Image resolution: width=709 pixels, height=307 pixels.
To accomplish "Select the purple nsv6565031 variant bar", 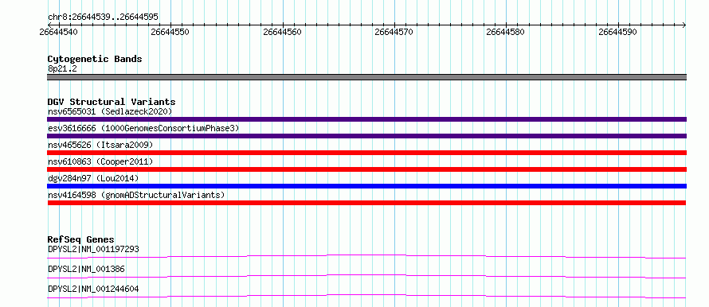I will (x=366, y=119).
